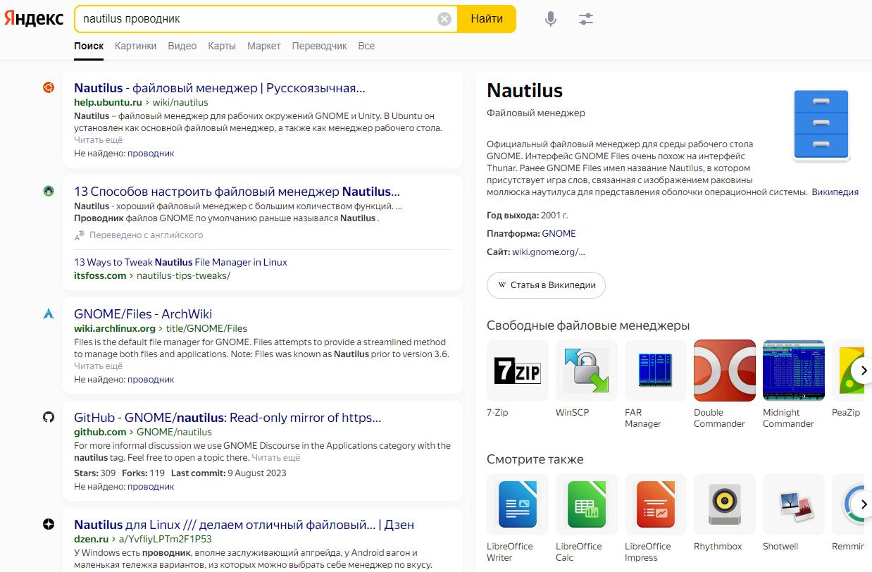This screenshot has height=572, width=872.
Task: Select the 7-Zip icon
Action: pos(518,371)
